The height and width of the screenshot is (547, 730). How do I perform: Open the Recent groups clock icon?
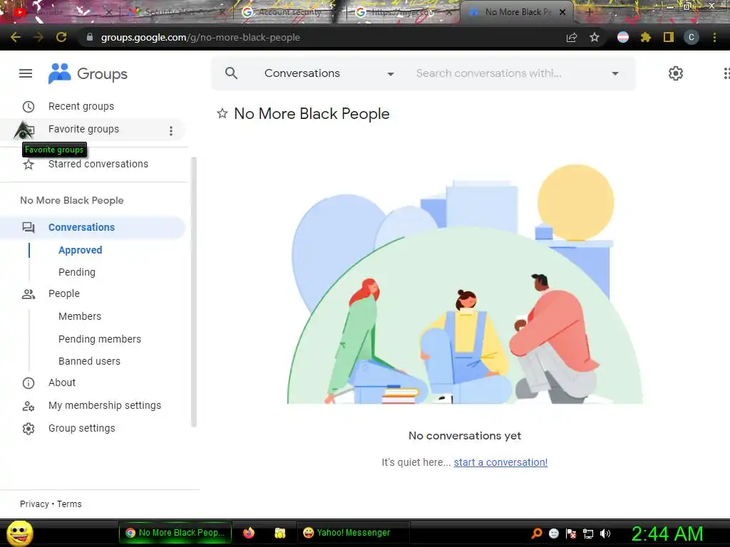29,107
